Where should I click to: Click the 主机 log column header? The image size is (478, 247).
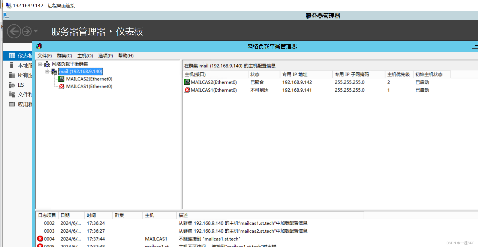coord(160,215)
